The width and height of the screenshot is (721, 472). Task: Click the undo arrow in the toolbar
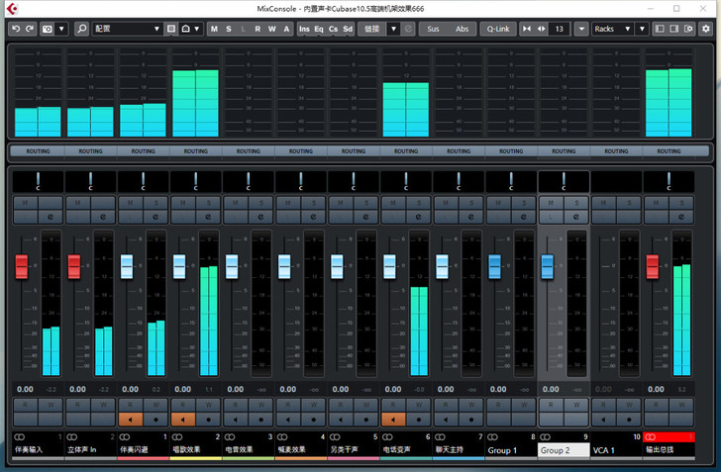click(x=15, y=30)
